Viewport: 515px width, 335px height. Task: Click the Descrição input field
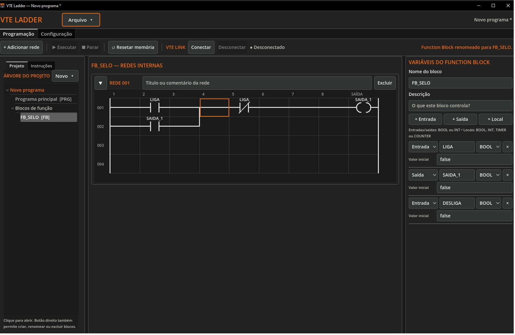(x=460, y=106)
